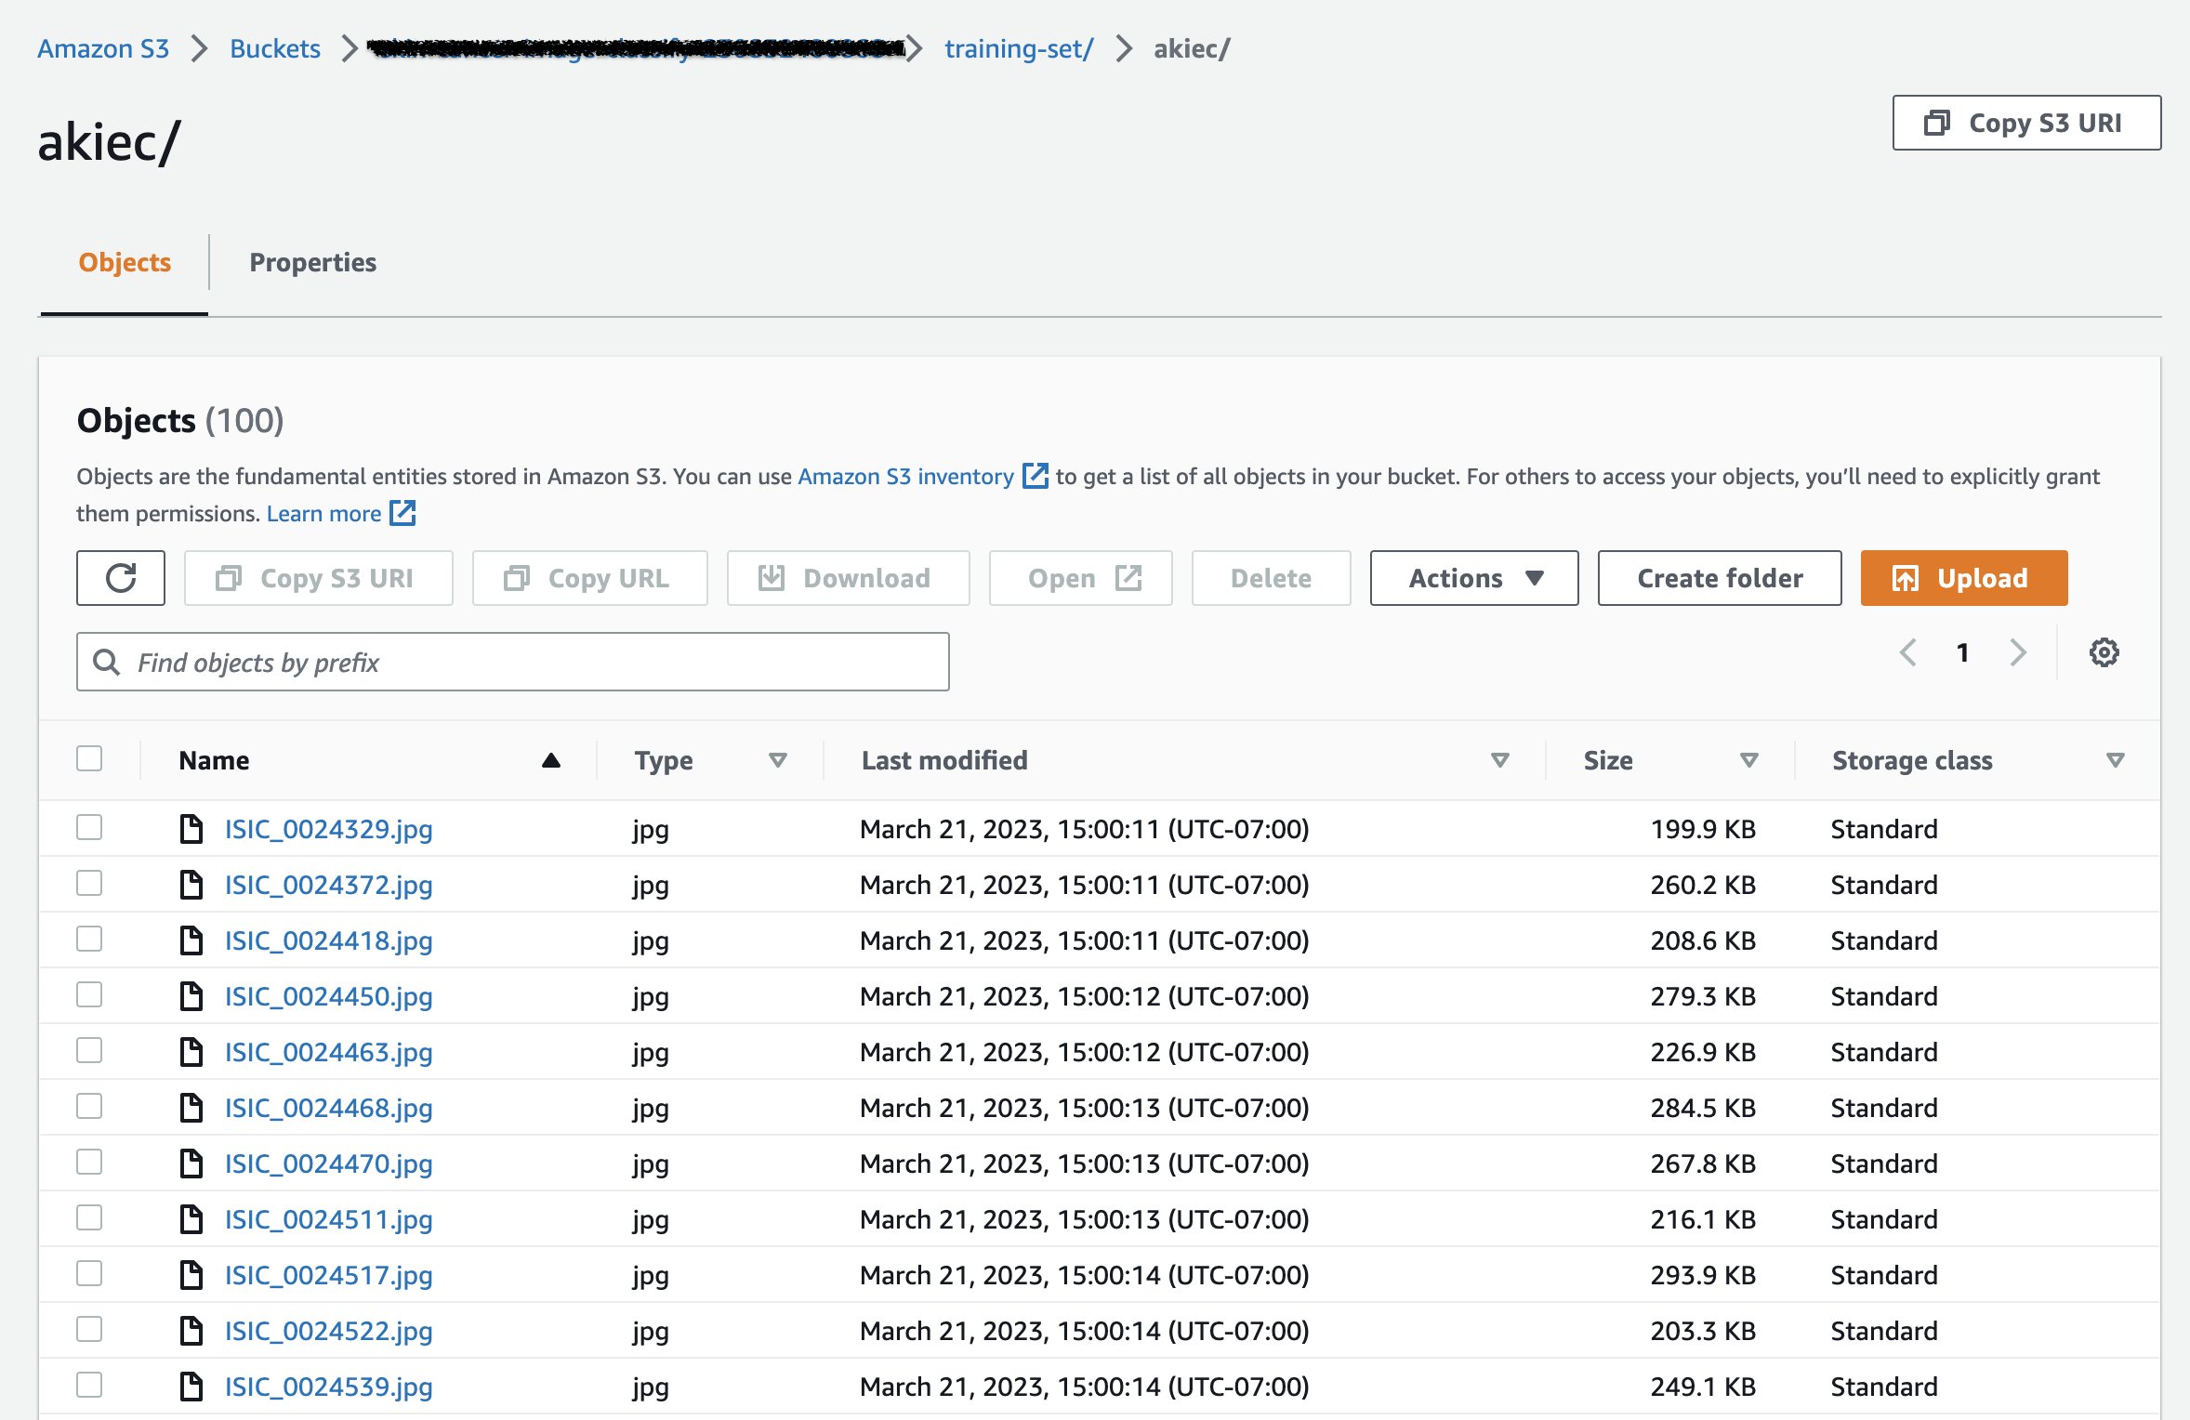Click file icon for ISIC_0024450.jpg
Image resolution: width=2190 pixels, height=1420 pixels.
191,995
